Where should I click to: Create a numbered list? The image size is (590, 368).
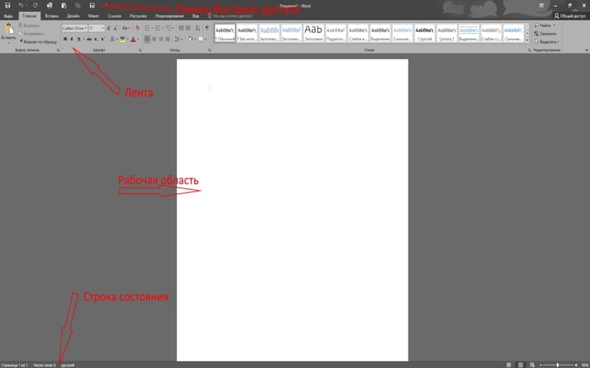click(158, 28)
